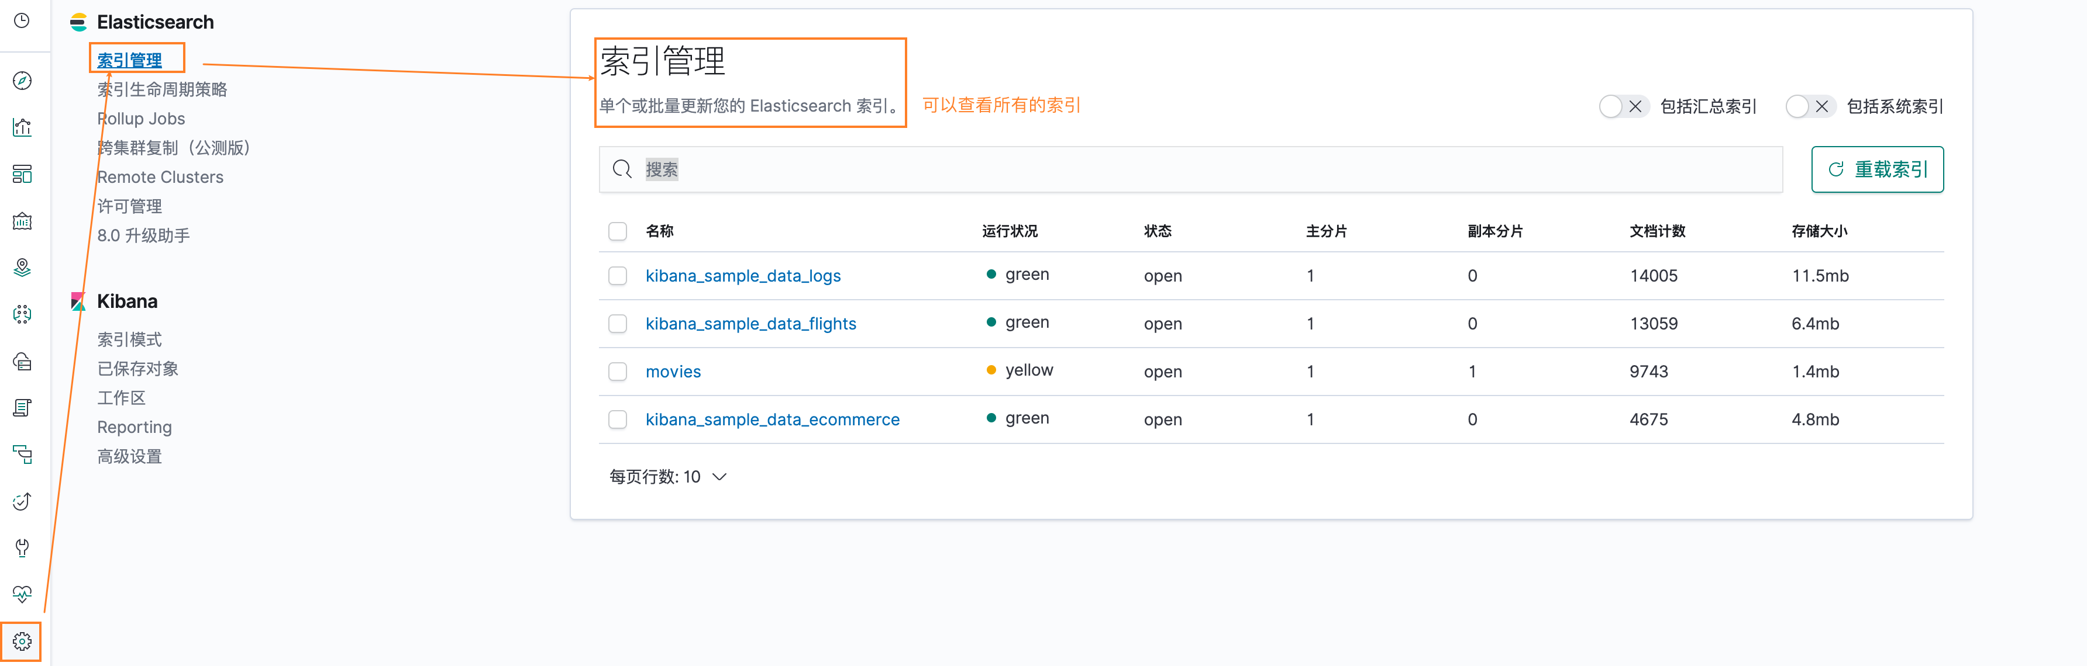Tick the select-all checkbox in the table header
The height and width of the screenshot is (666, 2087).
click(617, 231)
